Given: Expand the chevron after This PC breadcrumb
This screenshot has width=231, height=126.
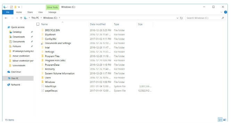Looking at the screenshot, I should point(41,18).
